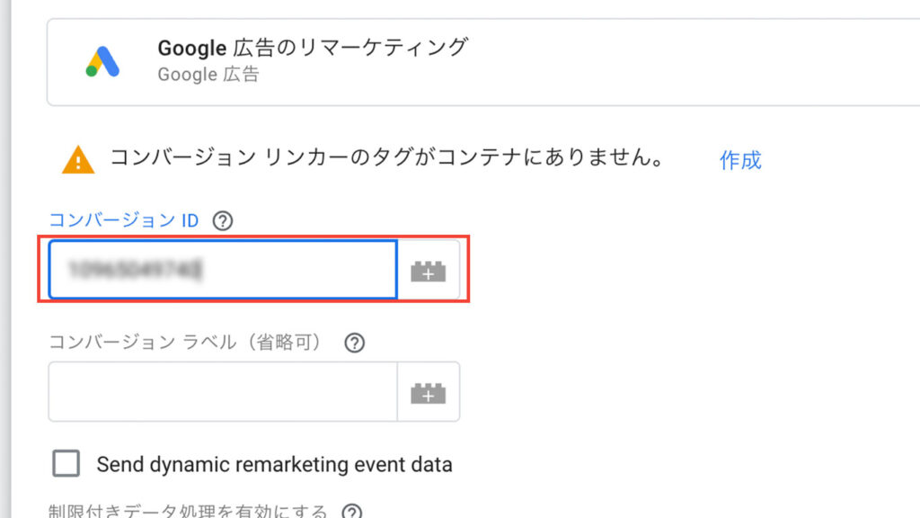
Task: Open variable picker for コンバージョン ラベル
Action: coord(429,392)
